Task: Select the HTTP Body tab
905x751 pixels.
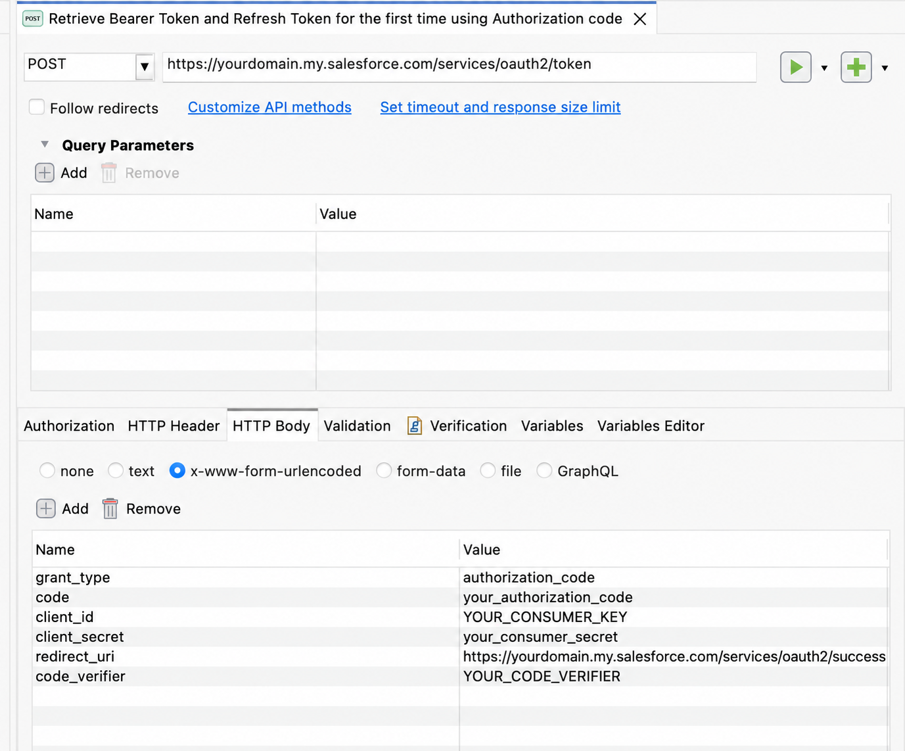Action: tap(271, 425)
